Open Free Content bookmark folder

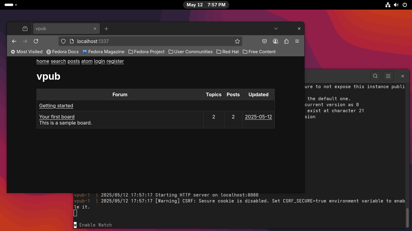[x=259, y=52]
